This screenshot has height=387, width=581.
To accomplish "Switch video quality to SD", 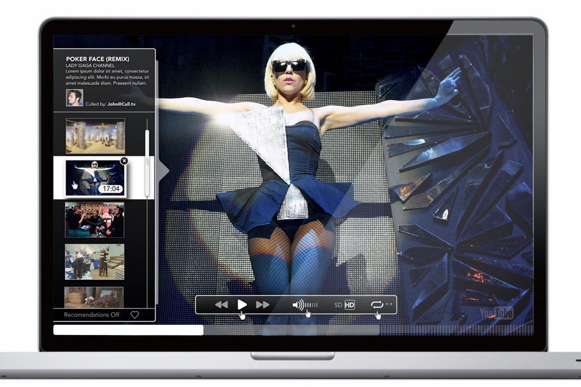I will click(338, 305).
